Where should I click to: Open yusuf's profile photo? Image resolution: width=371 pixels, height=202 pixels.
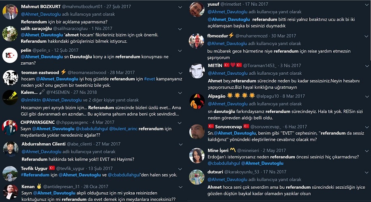[197, 9]
